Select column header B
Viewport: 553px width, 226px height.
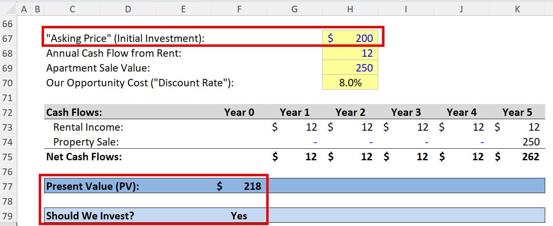37,9
